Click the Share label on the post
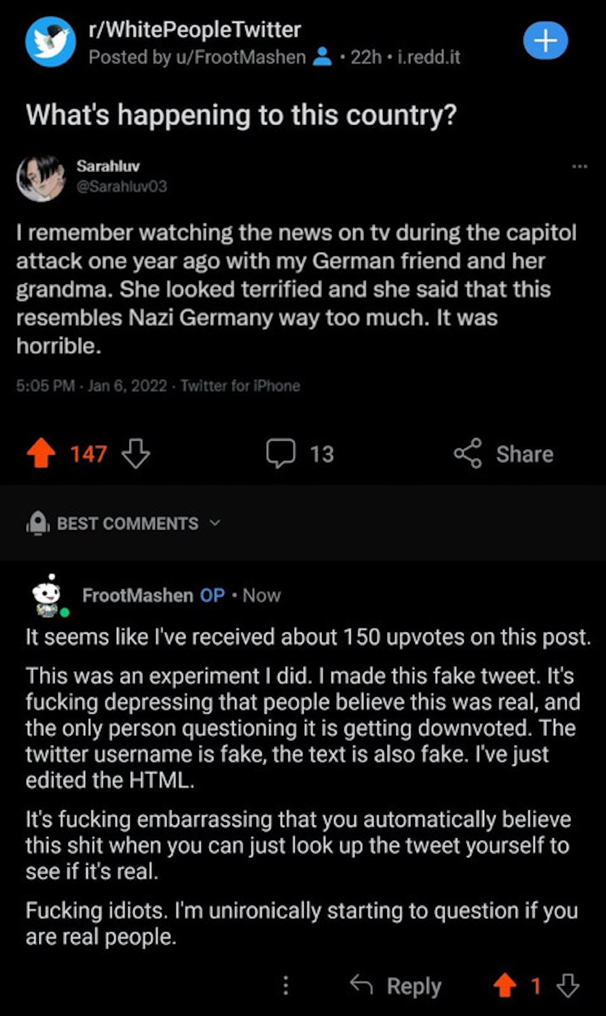The height and width of the screenshot is (1016, 606). click(x=525, y=454)
